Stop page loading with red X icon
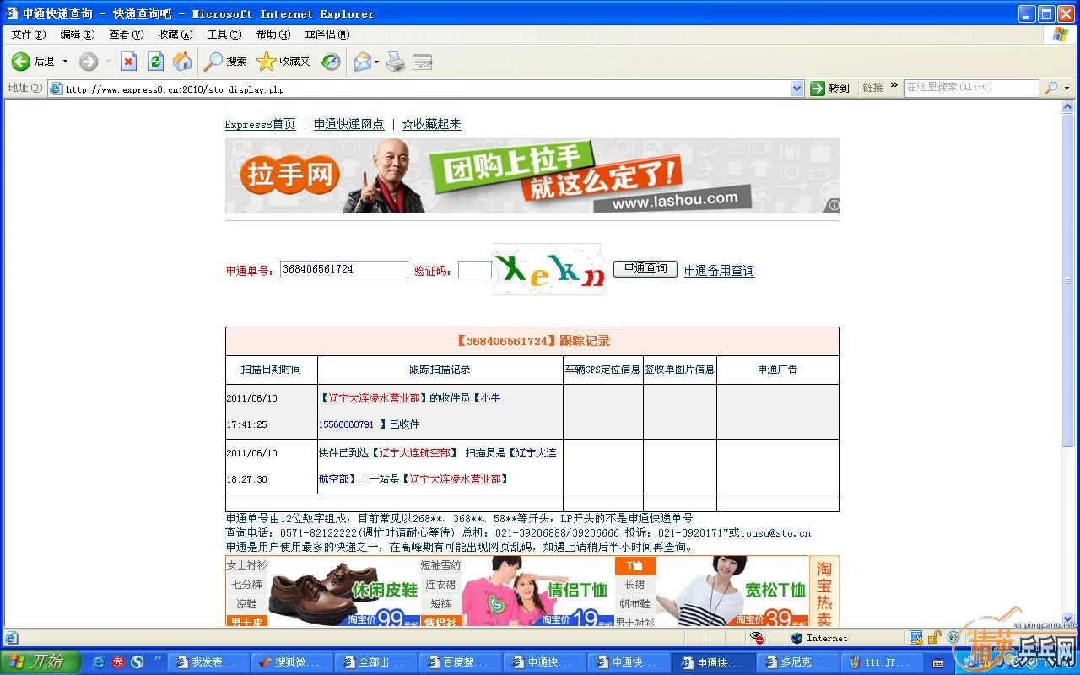Image resolution: width=1080 pixels, height=675 pixels. click(x=128, y=62)
